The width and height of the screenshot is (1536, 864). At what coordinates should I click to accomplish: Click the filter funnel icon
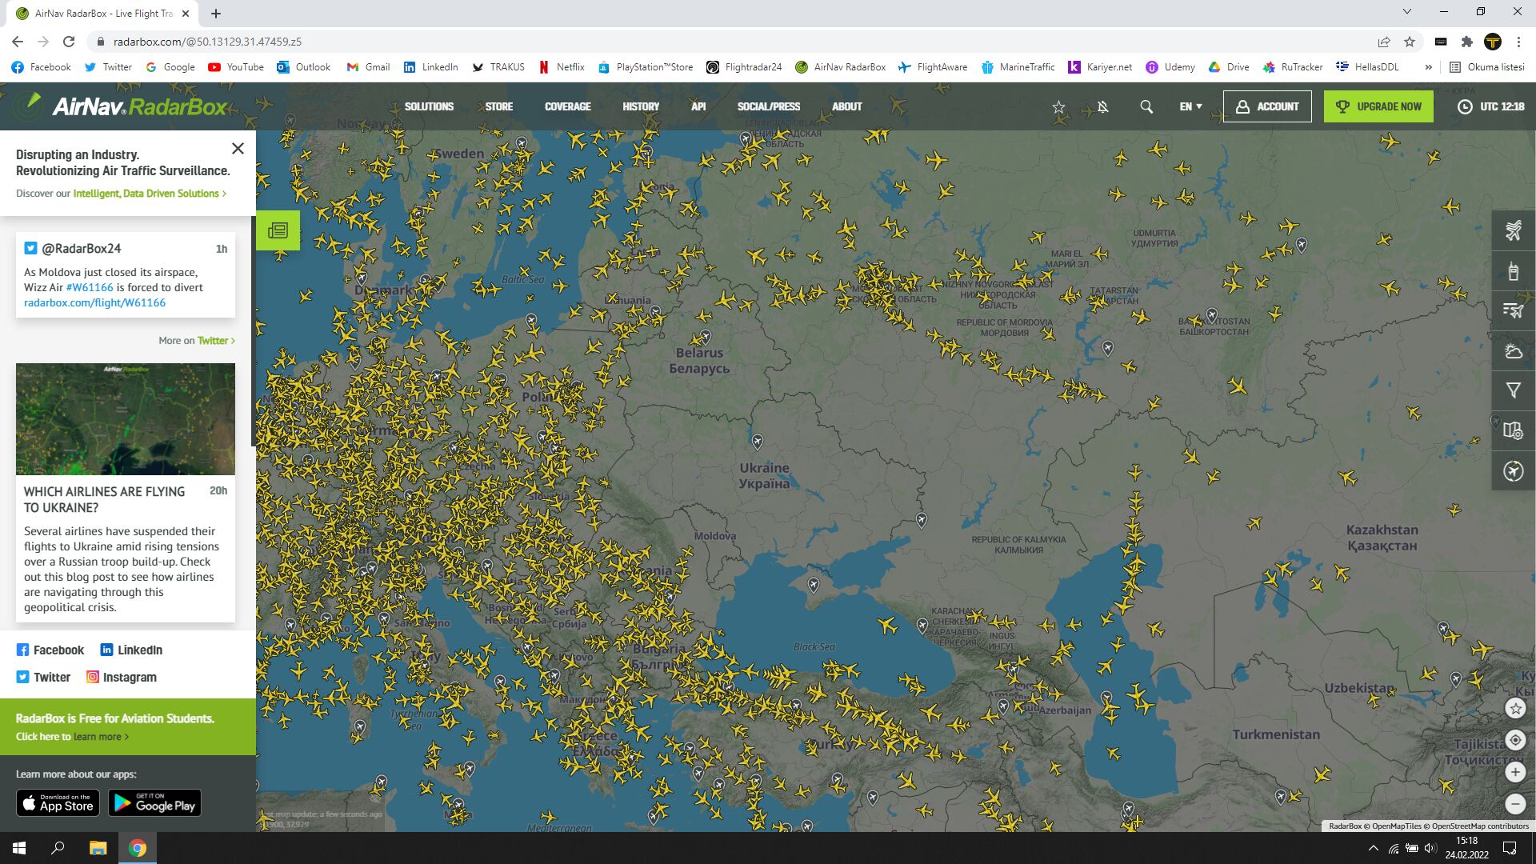click(x=1513, y=390)
